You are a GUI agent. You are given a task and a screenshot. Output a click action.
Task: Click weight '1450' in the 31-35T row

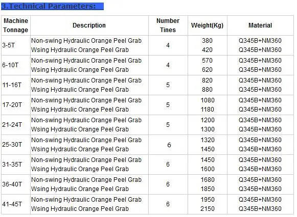click(208, 159)
